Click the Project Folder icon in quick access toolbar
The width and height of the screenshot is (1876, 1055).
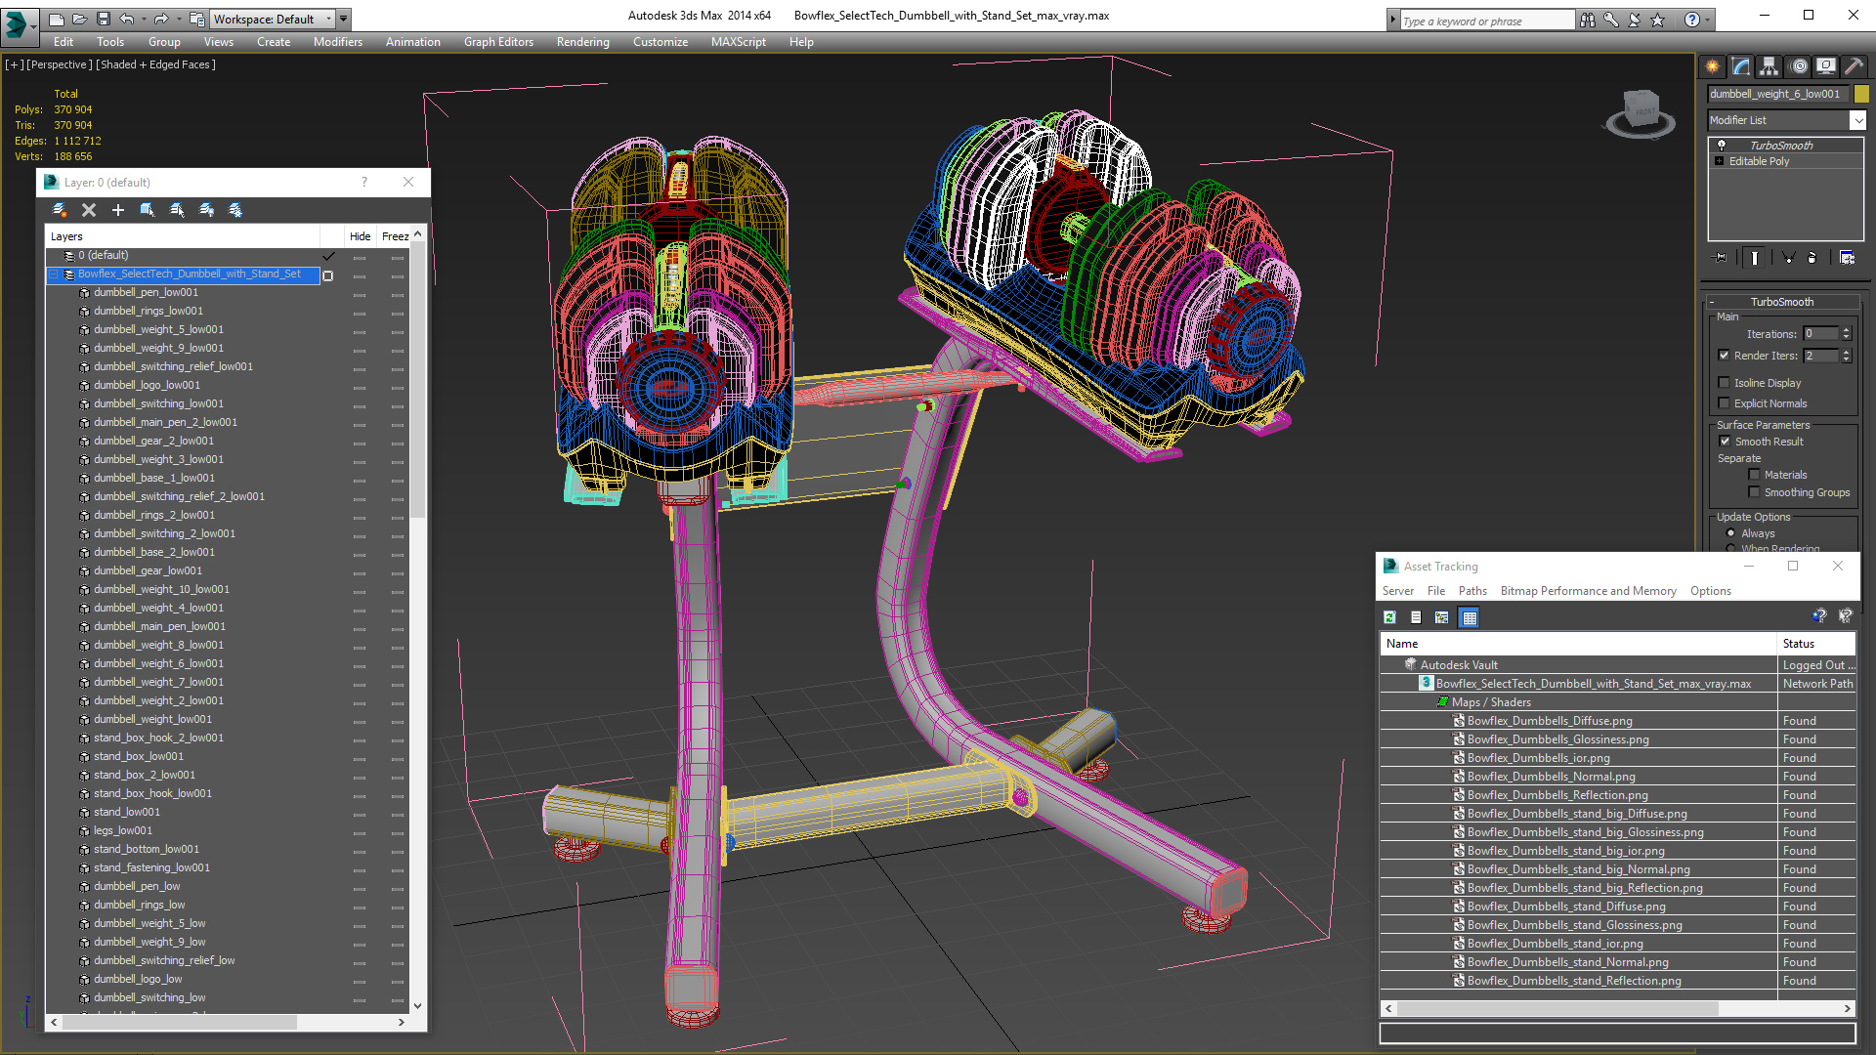tap(197, 19)
